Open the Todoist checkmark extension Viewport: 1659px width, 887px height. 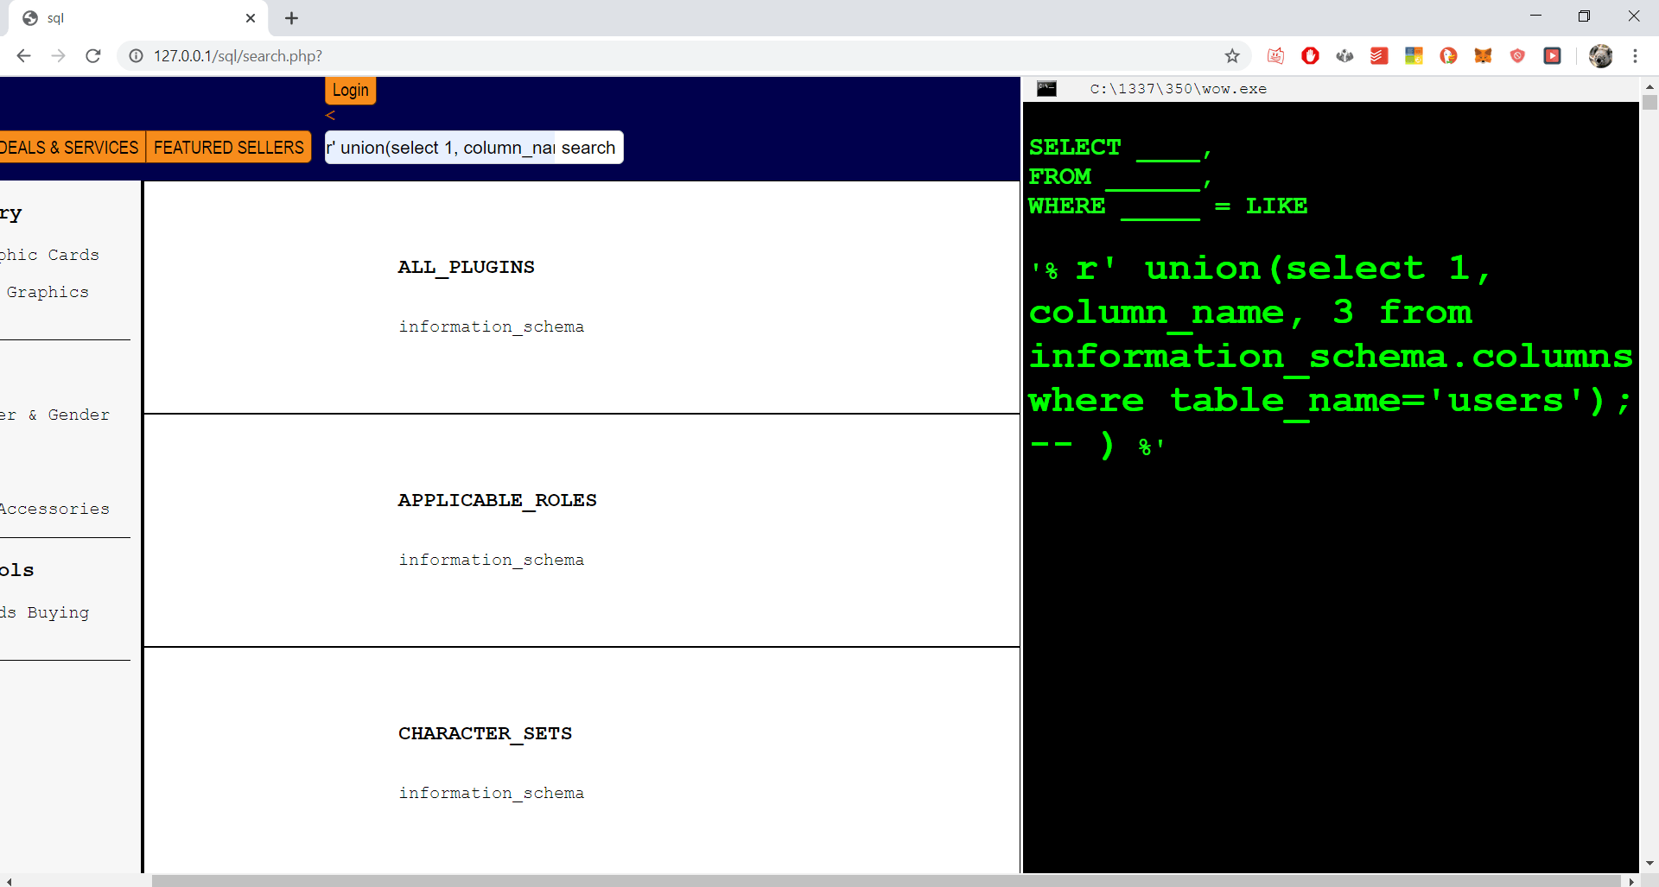1379,55
